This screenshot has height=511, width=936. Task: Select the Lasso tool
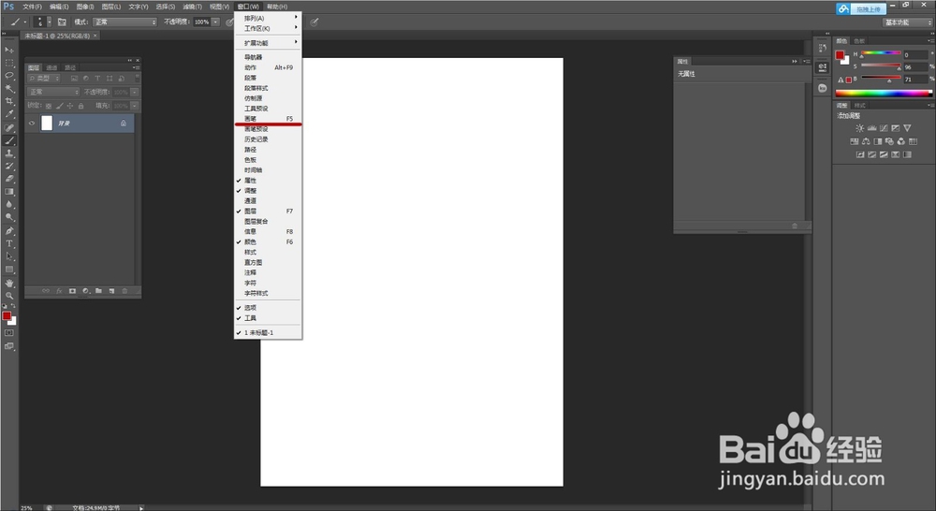tap(9, 76)
